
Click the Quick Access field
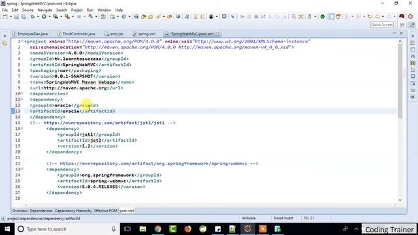(381, 25)
